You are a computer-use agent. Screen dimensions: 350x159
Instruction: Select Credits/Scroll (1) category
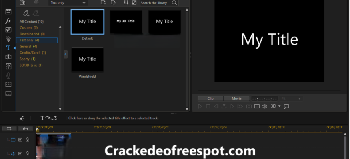(x=33, y=53)
